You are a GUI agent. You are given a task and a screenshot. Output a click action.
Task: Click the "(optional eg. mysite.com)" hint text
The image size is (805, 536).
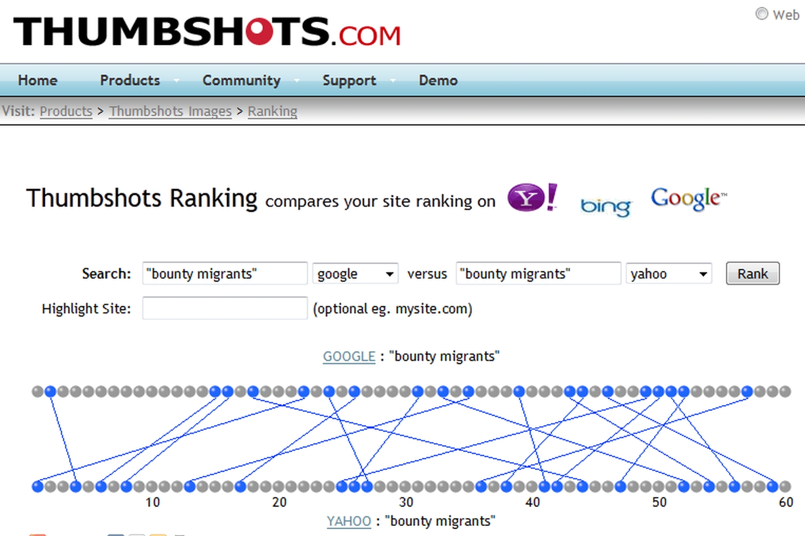point(392,309)
